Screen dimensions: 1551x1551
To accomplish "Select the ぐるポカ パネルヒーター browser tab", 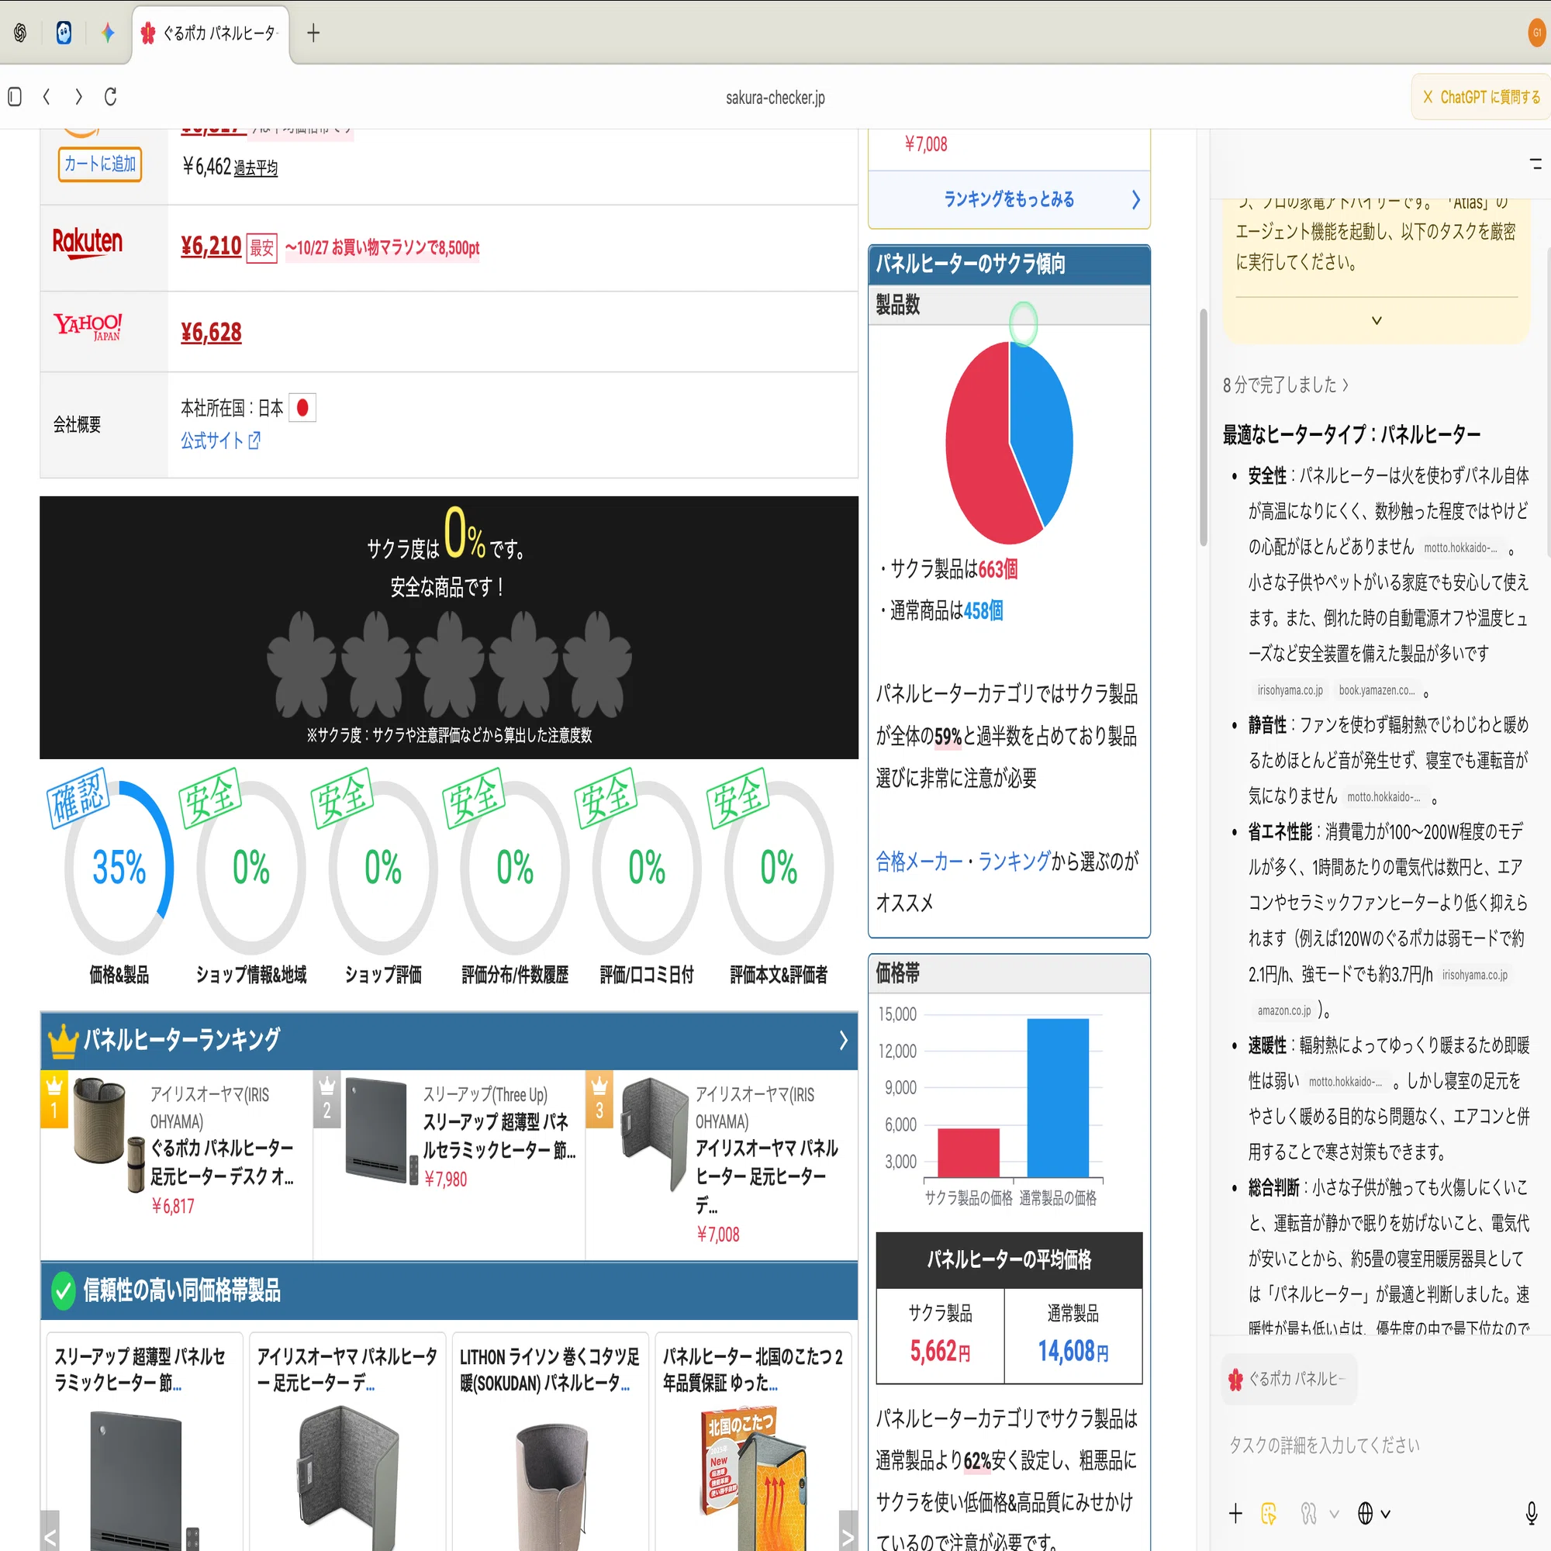I will click(x=210, y=33).
